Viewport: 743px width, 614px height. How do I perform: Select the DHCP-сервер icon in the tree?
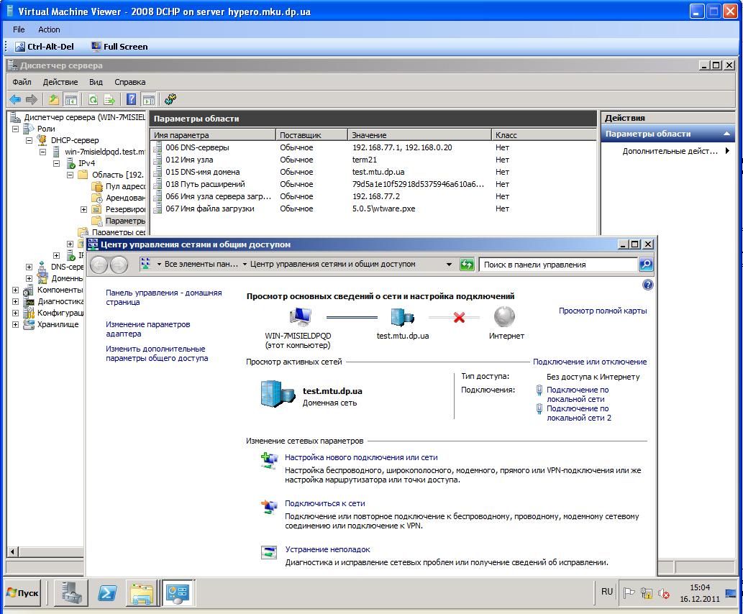click(42, 139)
